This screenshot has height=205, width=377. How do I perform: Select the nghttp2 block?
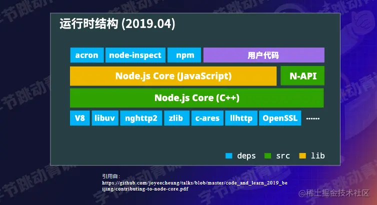pyautogui.click(x=141, y=118)
